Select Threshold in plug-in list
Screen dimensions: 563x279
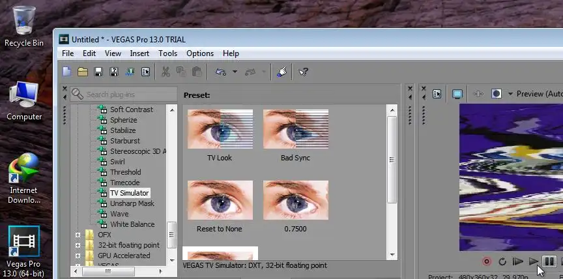point(125,172)
